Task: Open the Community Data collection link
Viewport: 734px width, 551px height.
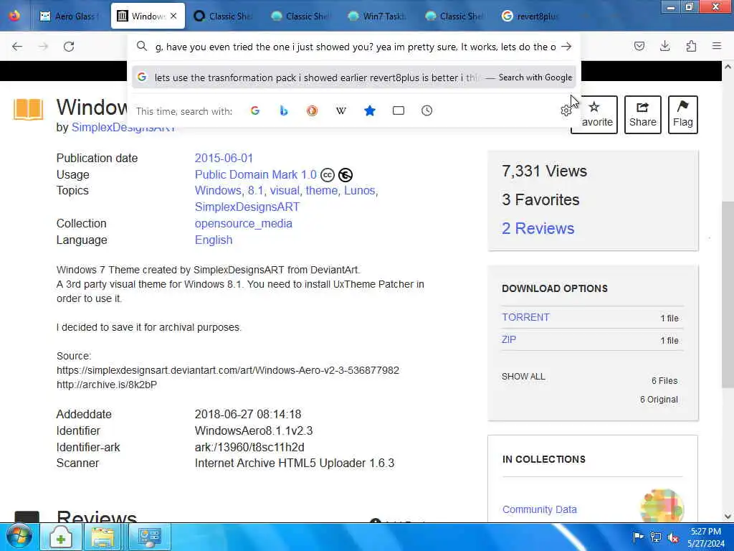Action: pos(539,509)
